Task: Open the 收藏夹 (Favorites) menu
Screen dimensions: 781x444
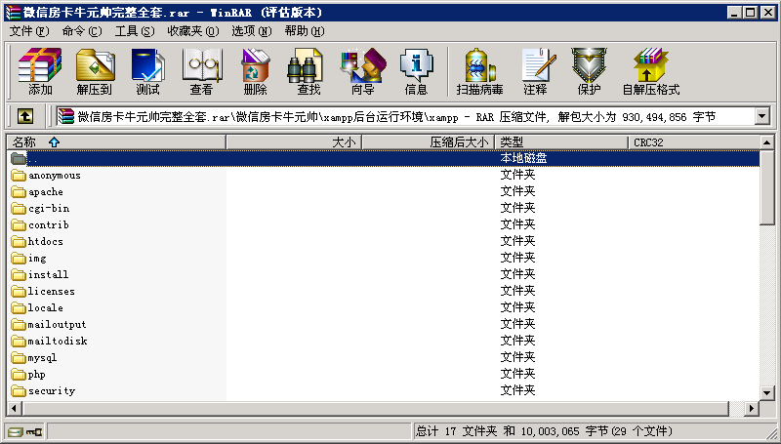Action: [x=190, y=30]
